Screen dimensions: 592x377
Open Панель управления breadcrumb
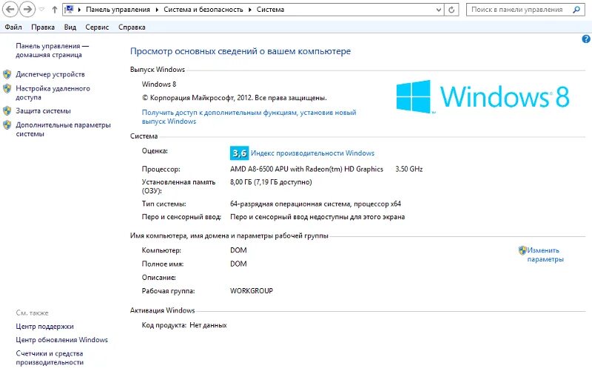118,10
